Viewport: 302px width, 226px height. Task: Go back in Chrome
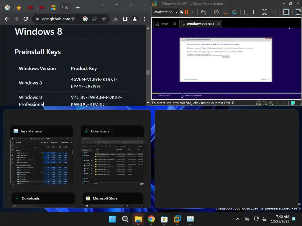7,19
